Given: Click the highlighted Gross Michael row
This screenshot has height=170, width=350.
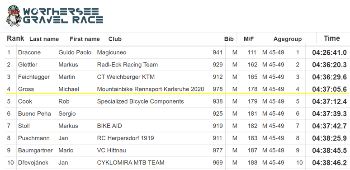Looking at the screenshot, I should tap(177, 89).
